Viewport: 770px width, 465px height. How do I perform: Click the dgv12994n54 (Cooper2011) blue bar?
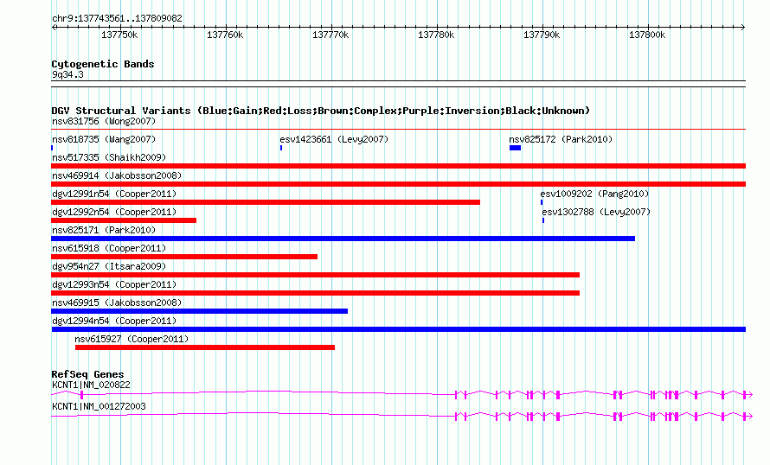[398, 329]
